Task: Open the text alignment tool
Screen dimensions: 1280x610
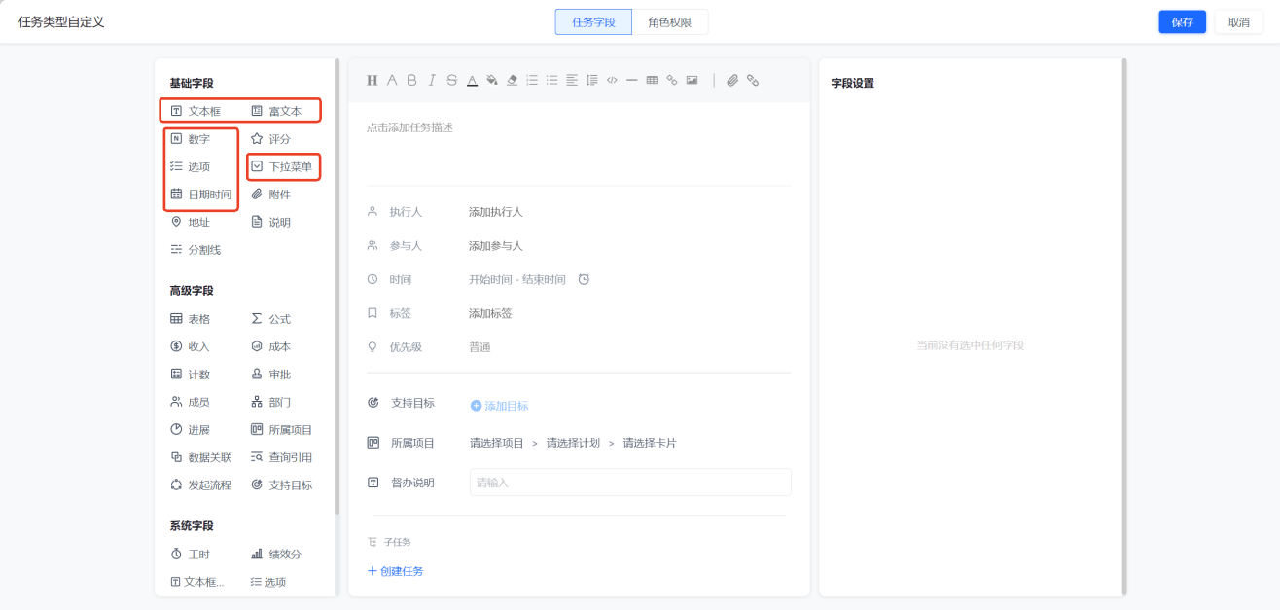Action: point(572,81)
